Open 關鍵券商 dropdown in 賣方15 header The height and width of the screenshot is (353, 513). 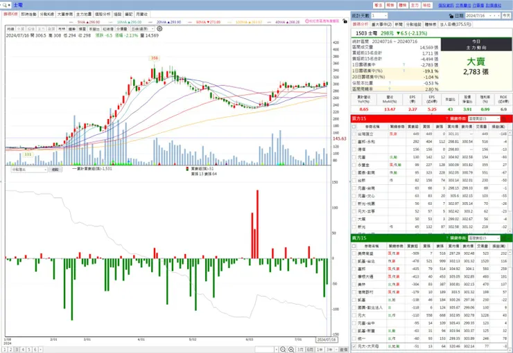tap(484, 238)
